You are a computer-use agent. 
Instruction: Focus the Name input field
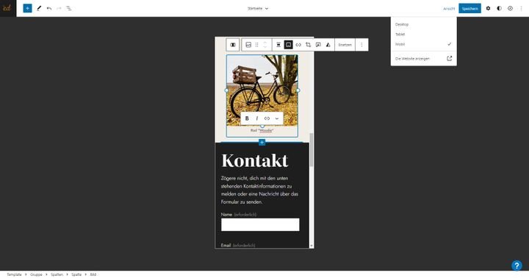point(260,224)
